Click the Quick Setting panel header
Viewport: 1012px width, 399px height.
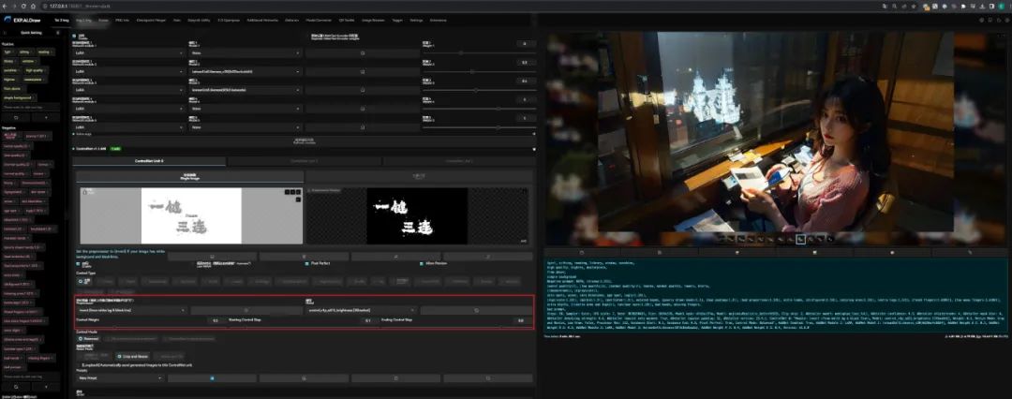(32, 32)
